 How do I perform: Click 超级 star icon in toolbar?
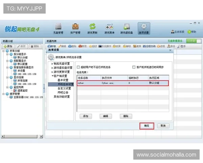(93, 46)
